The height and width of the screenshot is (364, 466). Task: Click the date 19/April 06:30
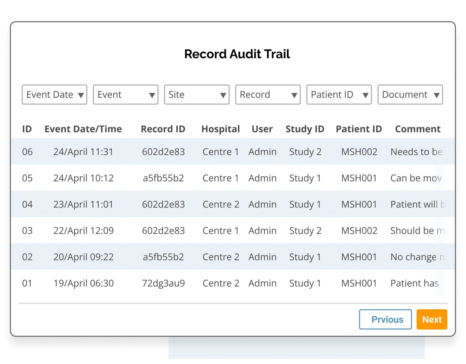click(83, 283)
